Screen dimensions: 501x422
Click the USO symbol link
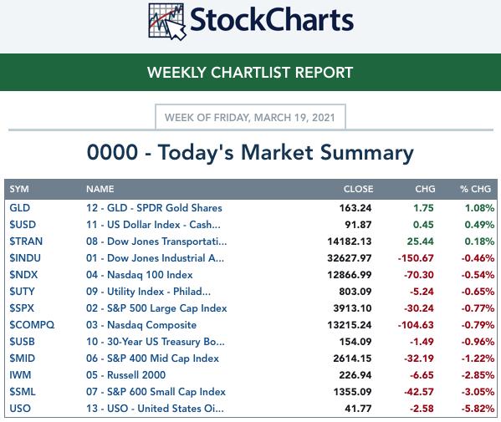coord(20,409)
